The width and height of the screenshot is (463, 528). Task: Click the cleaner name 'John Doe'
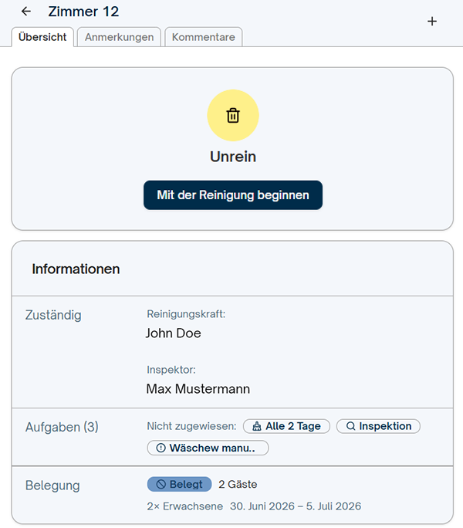point(174,333)
